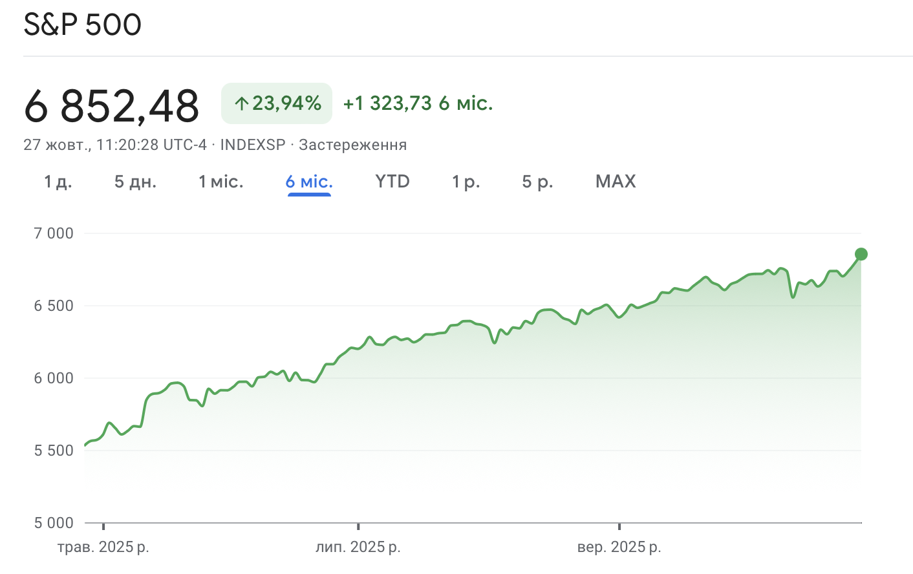Viewport: 913px width, 574px height.
Task: Switch chart to YTD view
Action: [x=392, y=182]
